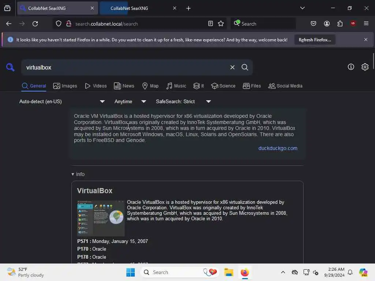Open SafeSearch: Strict dropdown
This screenshot has width=375, height=281.
183,102
